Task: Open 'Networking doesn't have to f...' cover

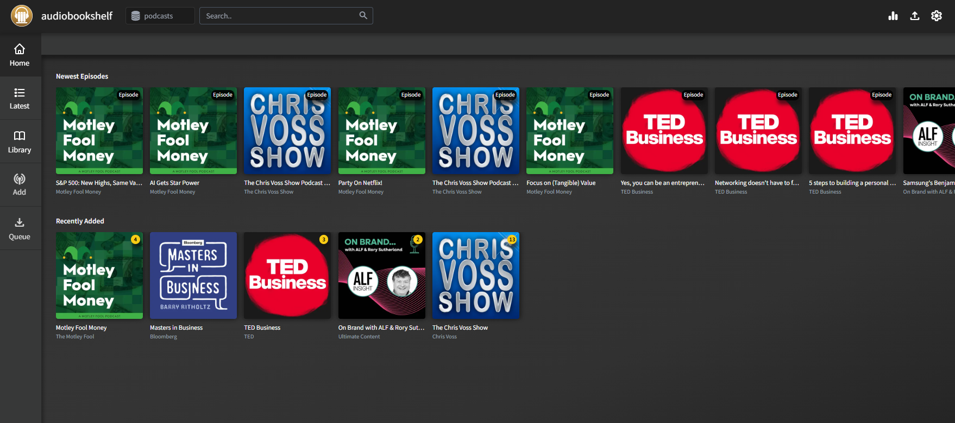Action: click(758, 131)
